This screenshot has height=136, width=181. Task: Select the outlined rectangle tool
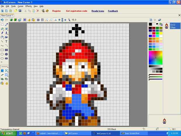pyautogui.click(x=2, y=50)
